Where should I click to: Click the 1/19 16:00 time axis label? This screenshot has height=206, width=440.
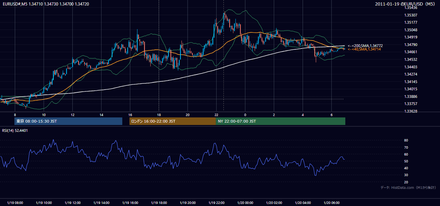coord(130,203)
